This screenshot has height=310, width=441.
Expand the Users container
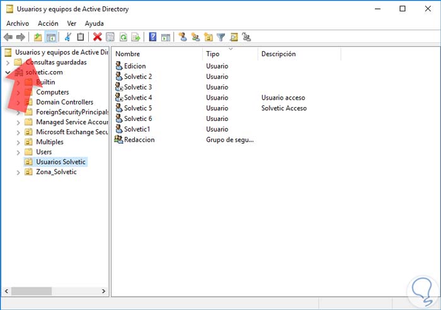tap(18, 152)
